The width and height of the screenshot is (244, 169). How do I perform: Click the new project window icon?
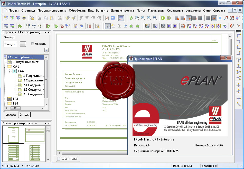click(6, 18)
